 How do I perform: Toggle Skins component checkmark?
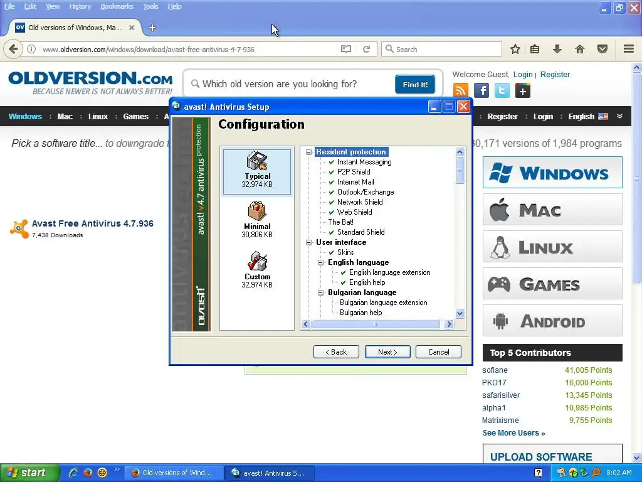[x=332, y=252]
